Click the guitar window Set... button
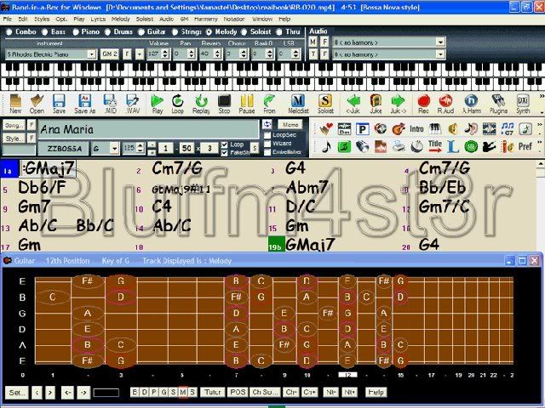The image size is (545, 408). click(17, 393)
